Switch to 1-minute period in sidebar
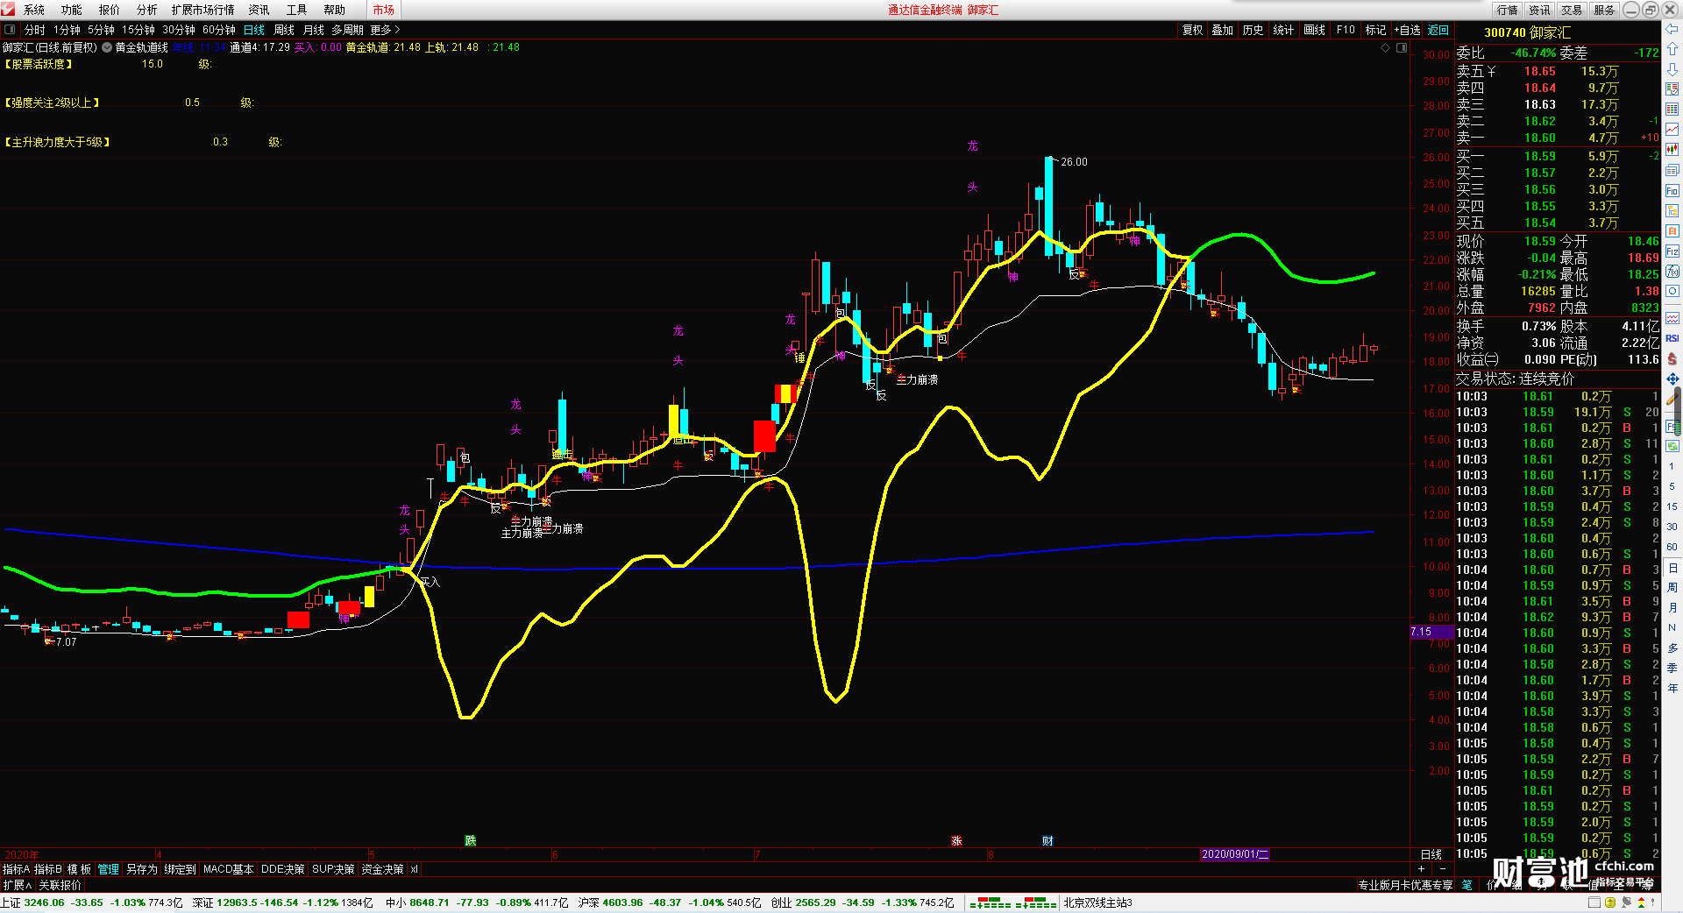Image resolution: width=1683 pixels, height=913 pixels. point(1672,466)
